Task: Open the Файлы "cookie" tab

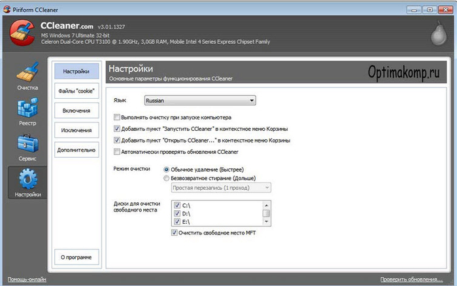Action: (x=76, y=91)
